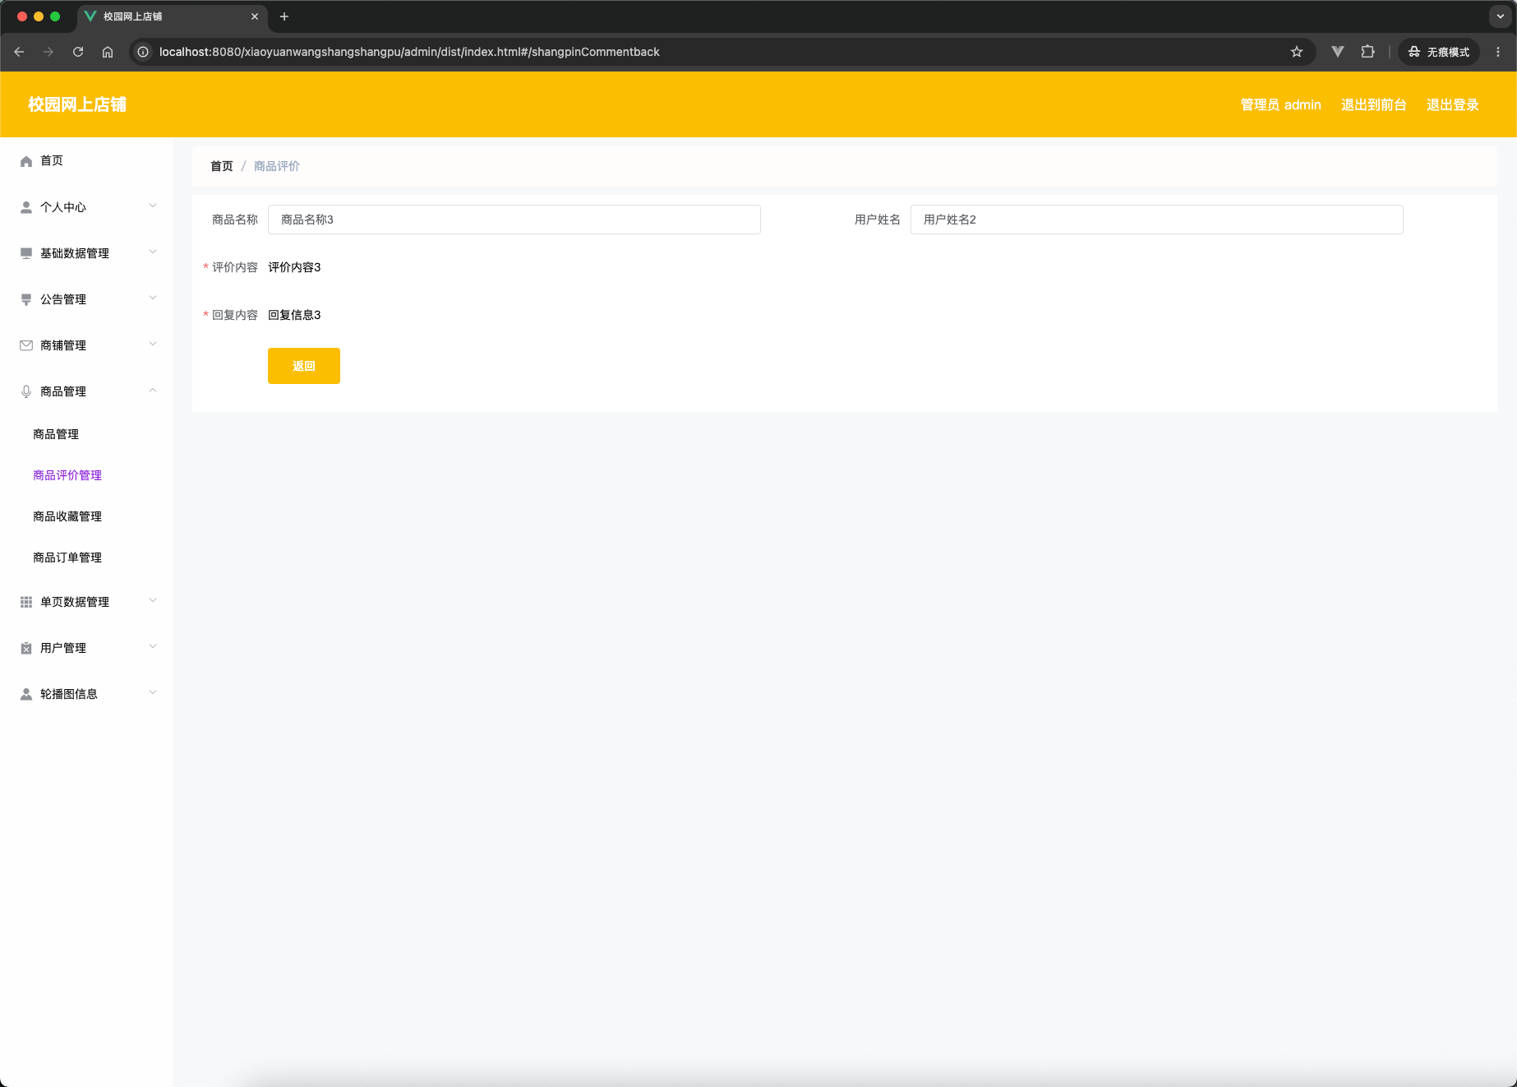This screenshot has height=1087, width=1517.
Task: Click the browser address bar URL
Action: point(409,52)
